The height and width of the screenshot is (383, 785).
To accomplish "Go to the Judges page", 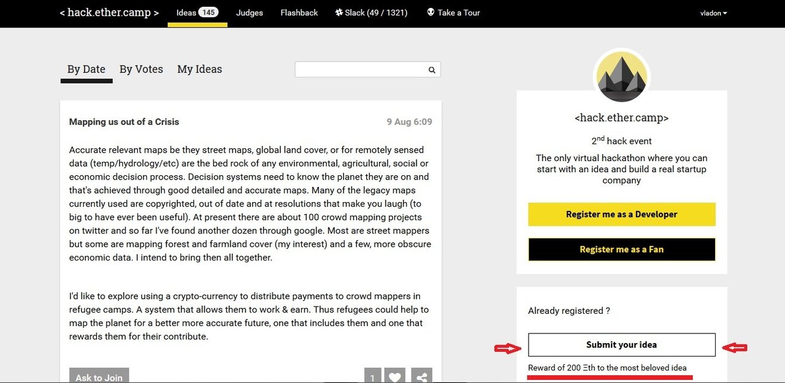I will [250, 13].
